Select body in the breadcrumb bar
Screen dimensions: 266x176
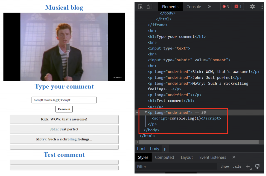pos(155,149)
